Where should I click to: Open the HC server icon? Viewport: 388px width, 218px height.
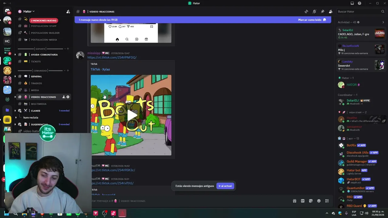7,41
